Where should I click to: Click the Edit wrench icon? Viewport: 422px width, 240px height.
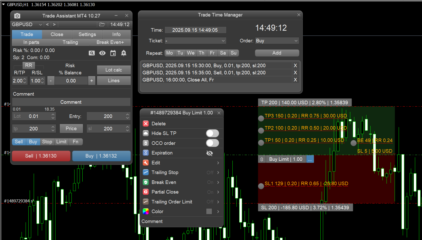pos(146,163)
